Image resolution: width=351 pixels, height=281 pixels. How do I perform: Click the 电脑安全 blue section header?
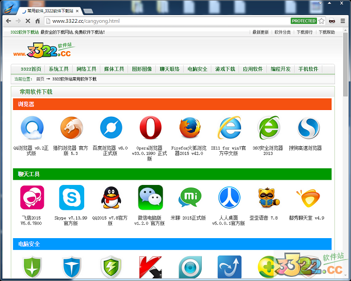tap(172, 244)
